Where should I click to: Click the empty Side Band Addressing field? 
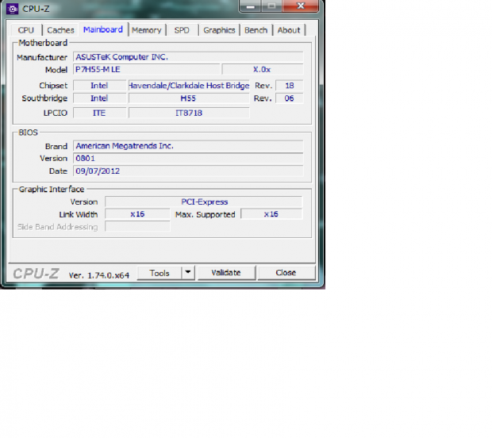(137, 226)
